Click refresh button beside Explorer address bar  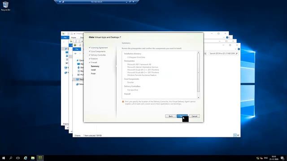tap(205, 54)
